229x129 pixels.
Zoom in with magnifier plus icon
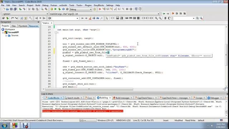pos(156,18)
